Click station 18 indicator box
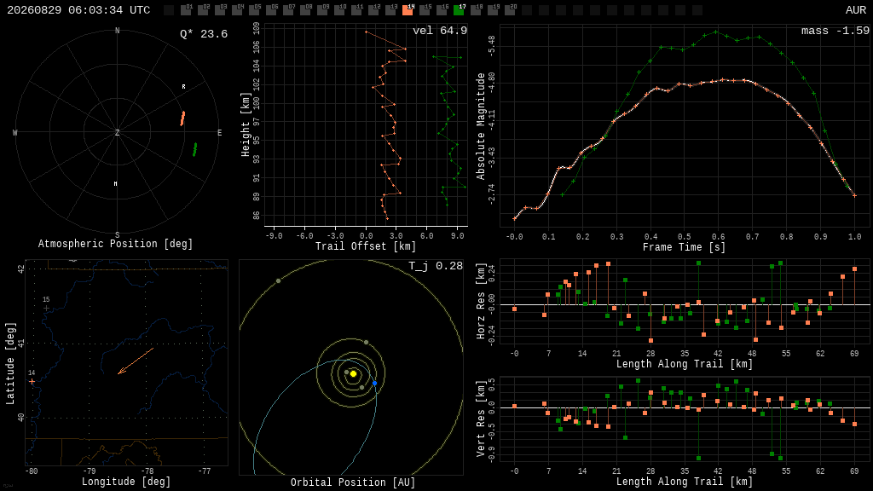Screen dimensions: 873x491 click(476, 9)
